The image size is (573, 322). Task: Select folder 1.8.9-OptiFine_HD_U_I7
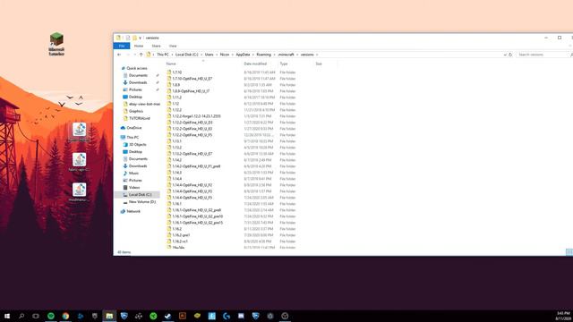point(191,91)
